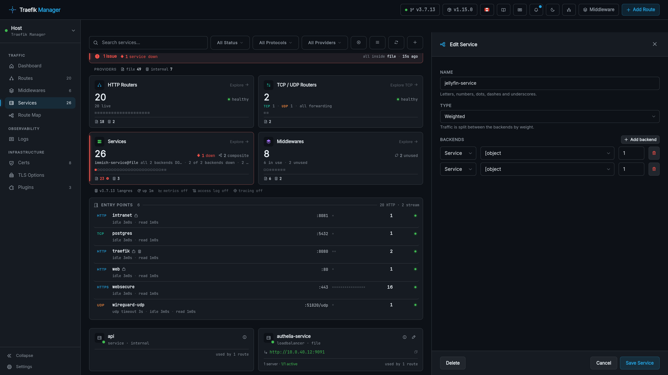Click the v3.7.13 version badge
The width and height of the screenshot is (668, 375).
(x=420, y=10)
